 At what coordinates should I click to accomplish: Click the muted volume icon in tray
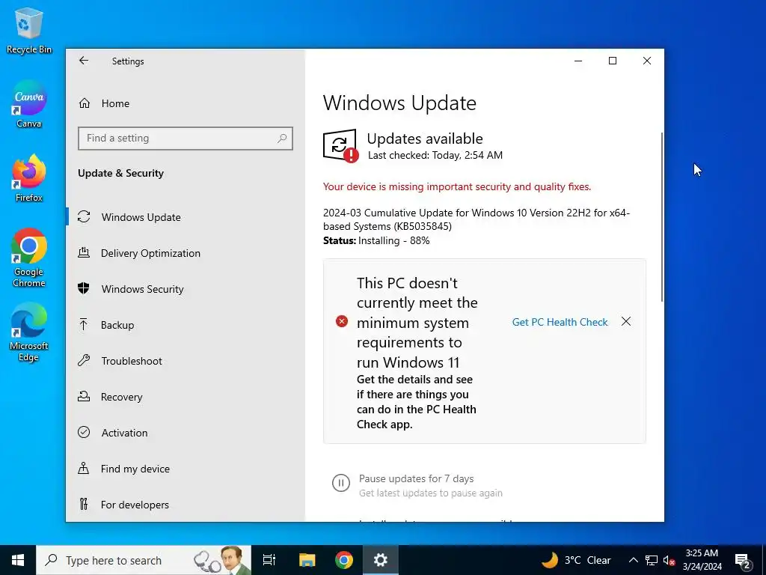tap(670, 560)
